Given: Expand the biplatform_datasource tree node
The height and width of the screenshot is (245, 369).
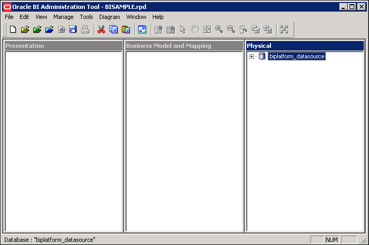Looking at the screenshot, I should coord(251,57).
